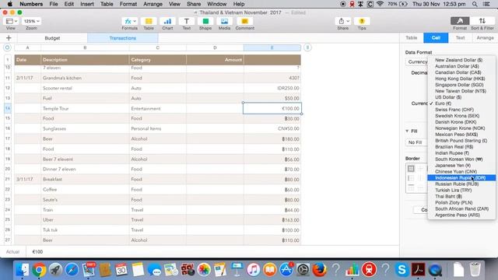498x280 pixels.
Task: Select the checked Euro (€) option
Action: 461,103
